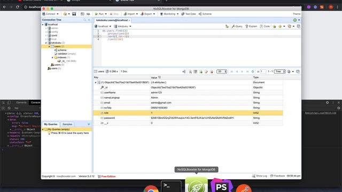Click the result settings gear icon

[289, 71]
